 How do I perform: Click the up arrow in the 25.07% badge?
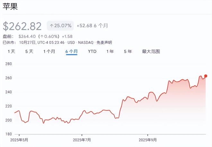[51, 26]
